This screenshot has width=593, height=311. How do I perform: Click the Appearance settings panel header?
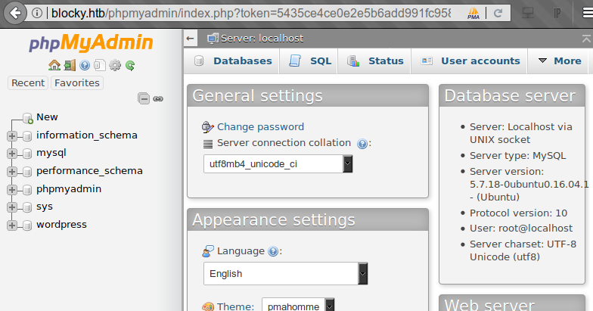click(x=308, y=219)
